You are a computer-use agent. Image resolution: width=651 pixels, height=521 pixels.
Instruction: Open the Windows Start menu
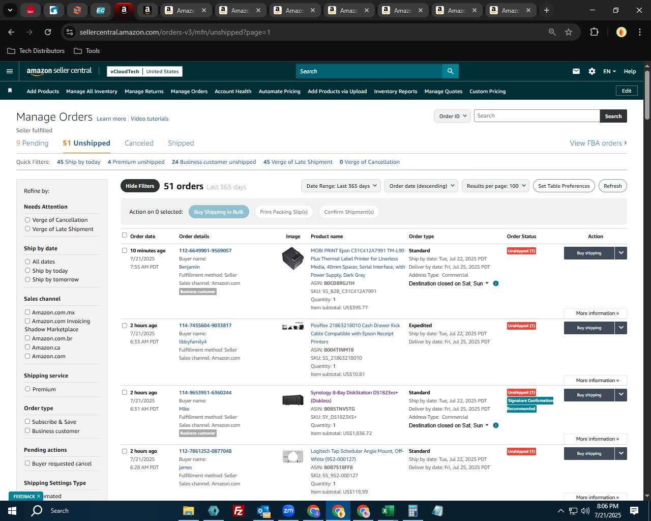(x=12, y=511)
